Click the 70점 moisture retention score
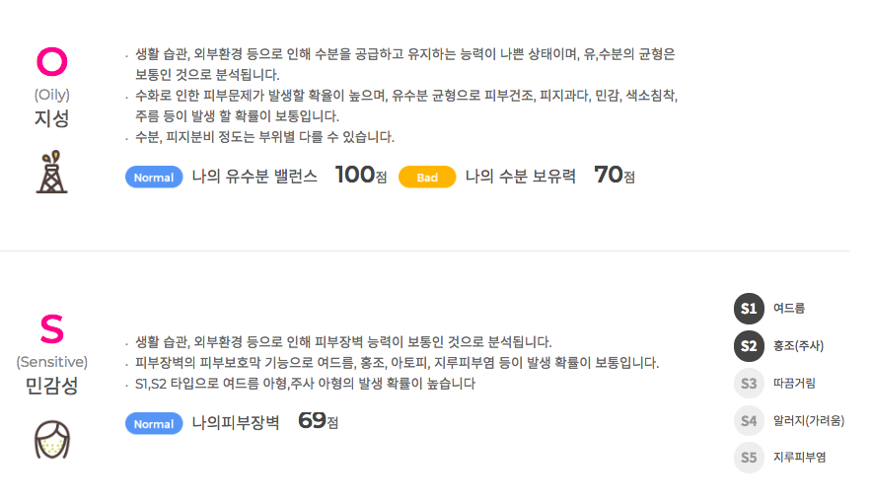Screen dimensions: 872x503 tap(615, 176)
